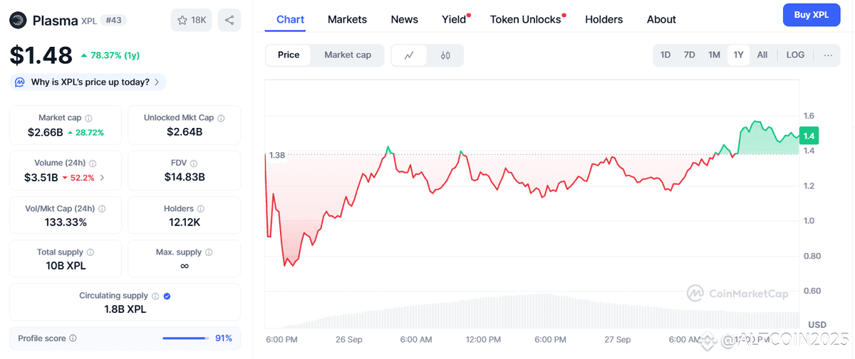Expand 'Why is XPL's price up today?'
Image resolution: width=855 pixels, height=359 pixels.
pyautogui.click(x=89, y=82)
